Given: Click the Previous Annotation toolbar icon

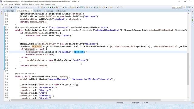Looking at the screenshot, I should 104,7.
